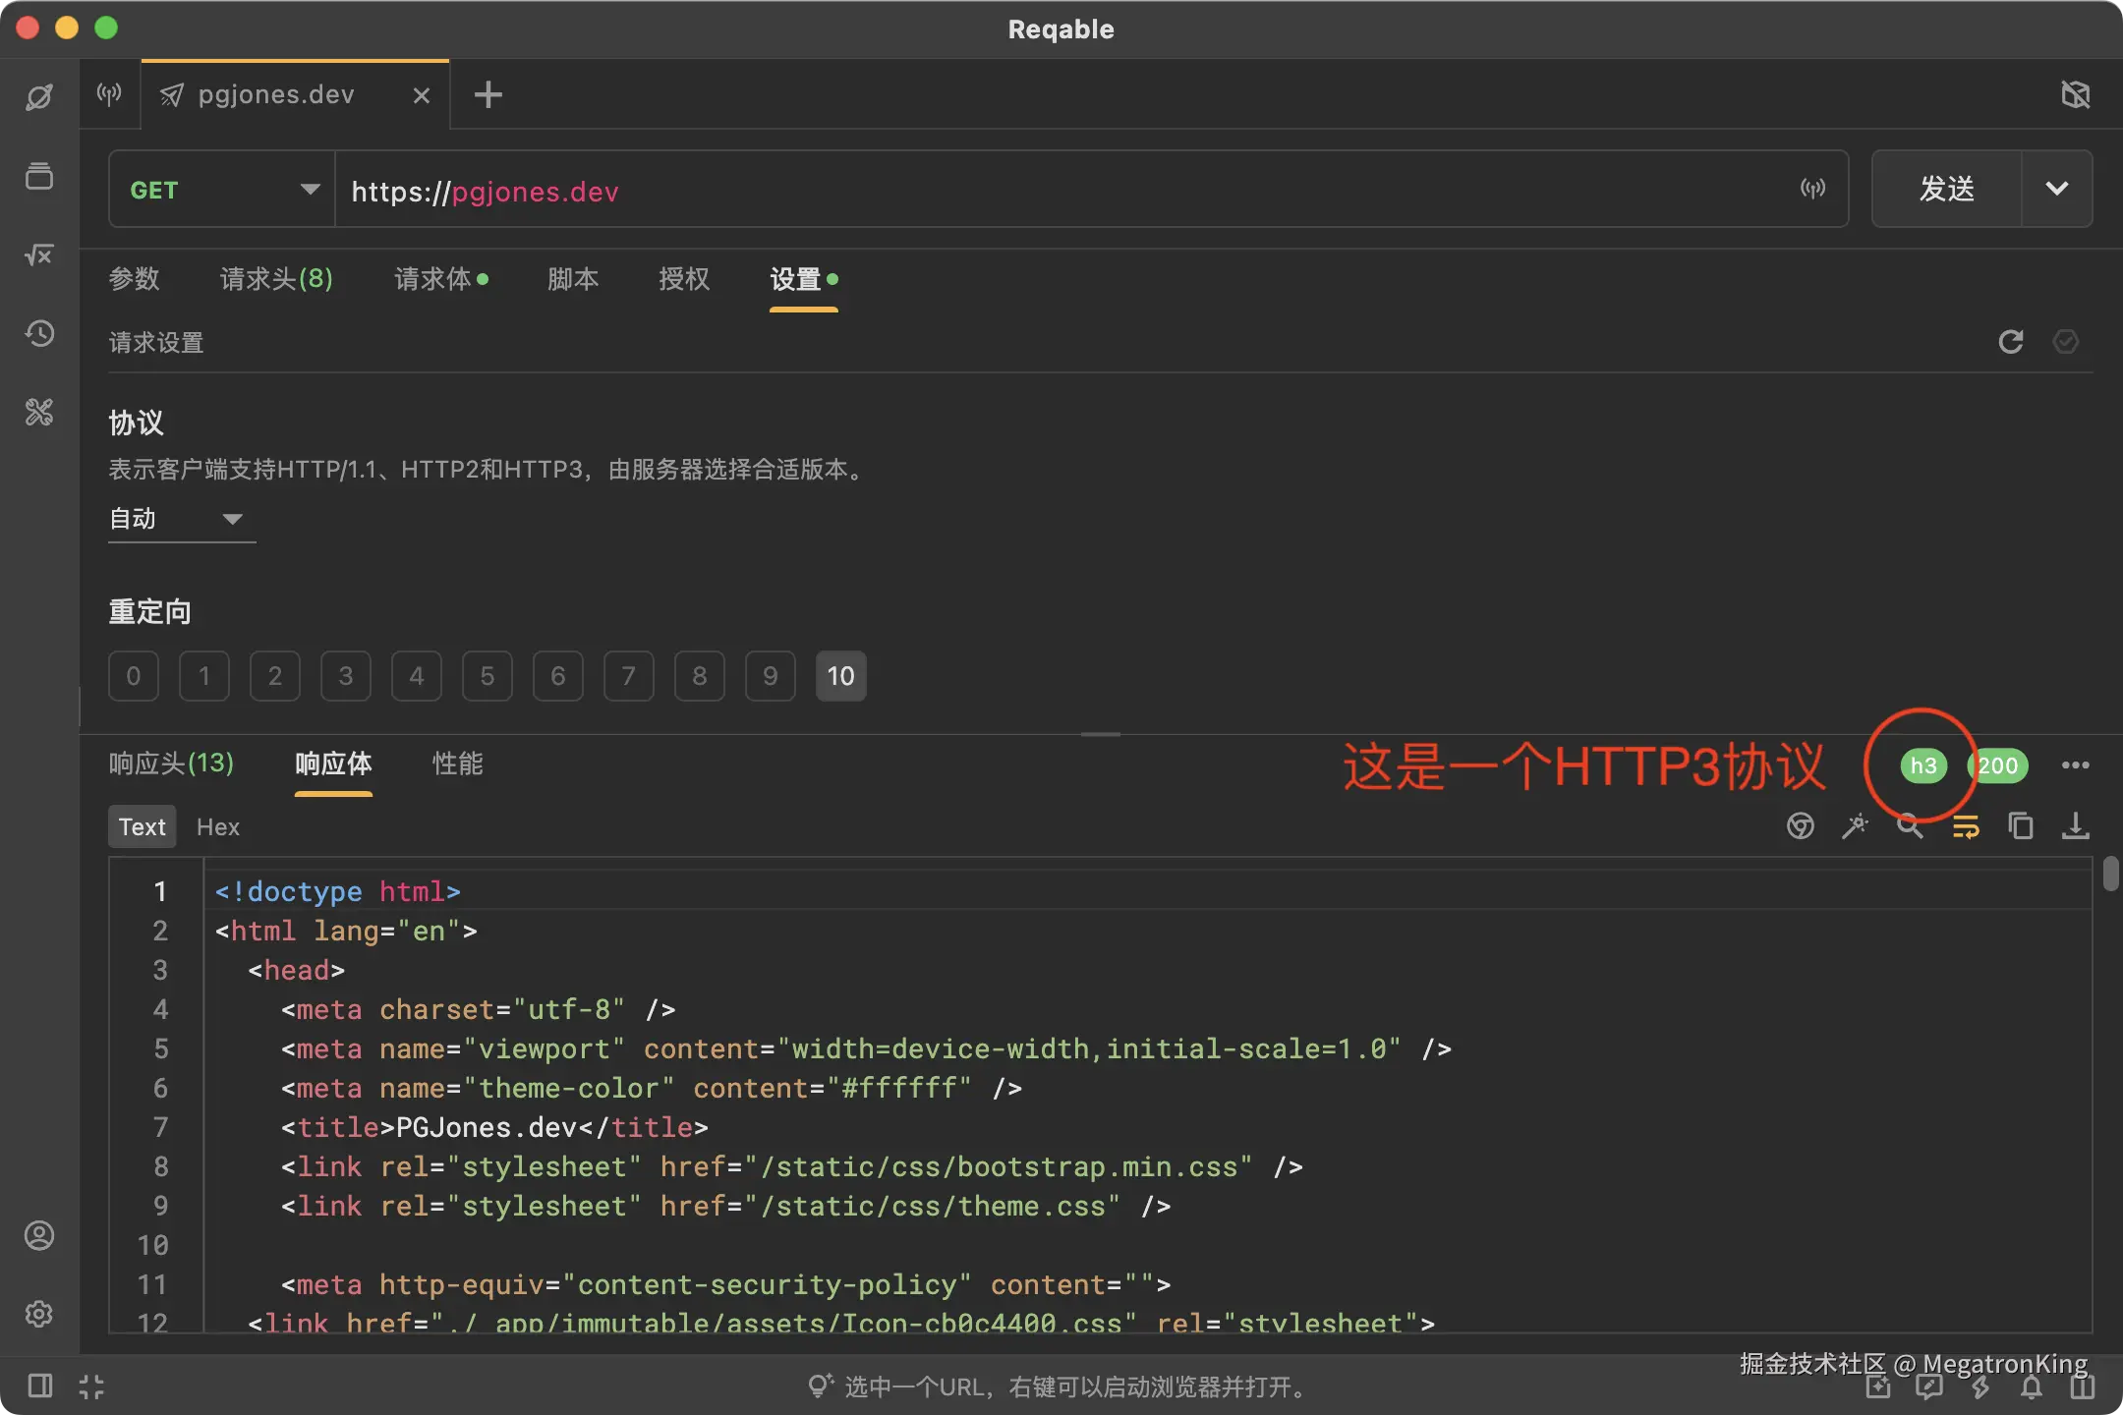Click the h3 protocol badge
This screenshot has height=1415, width=2123.
pyautogui.click(x=1923, y=765)
